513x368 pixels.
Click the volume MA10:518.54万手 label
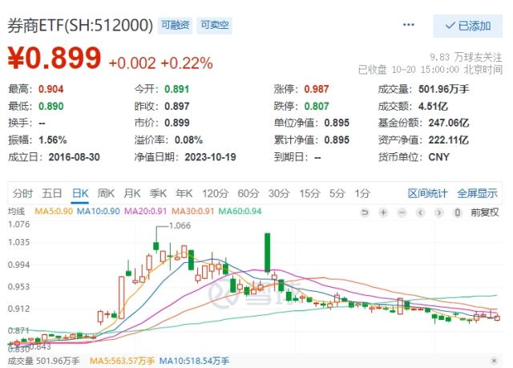pyautogui.click(x=194, y=361)
